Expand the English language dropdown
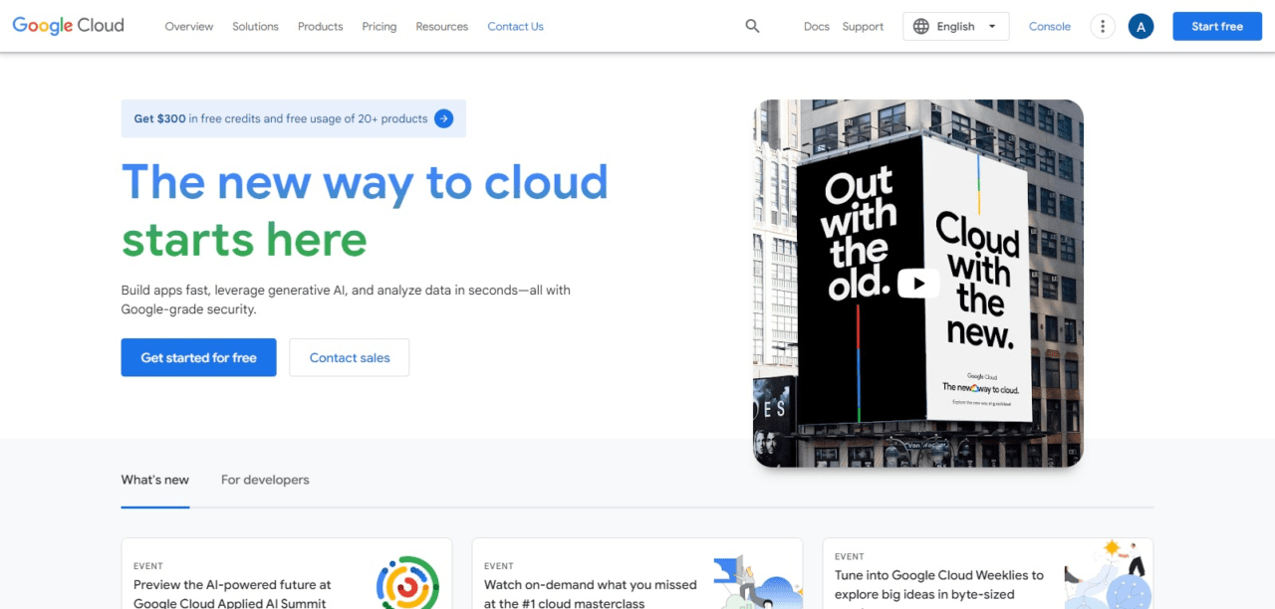Viewport: 1275px width, 609px height. tap(956, 27)
